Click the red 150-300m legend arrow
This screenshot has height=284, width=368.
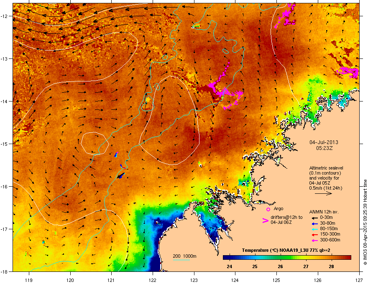pyautogui.click(x=314, y=235)
